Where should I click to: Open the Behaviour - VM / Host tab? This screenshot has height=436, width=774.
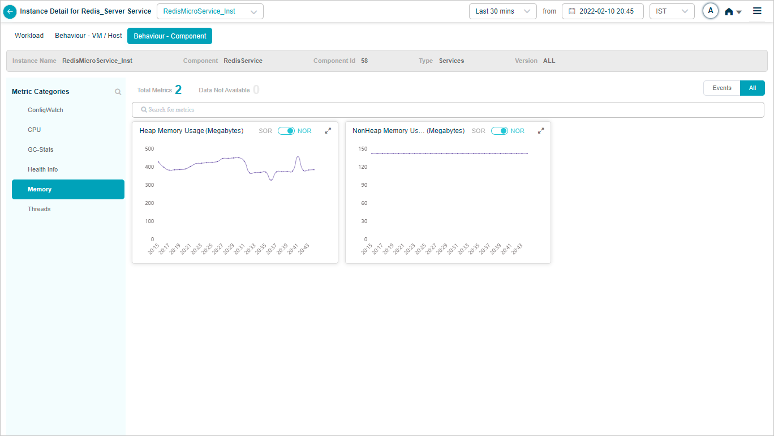(88, 36)
